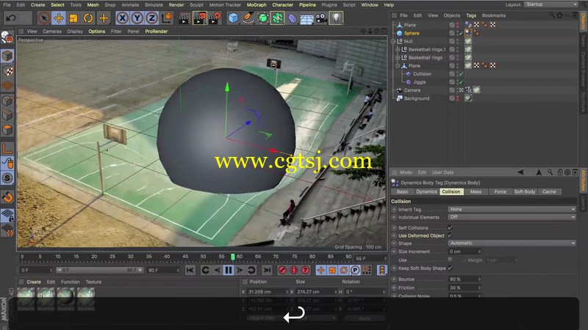This screenshot has width=588, height=330.
Task: Click the Undo arrow in top toolbar
Action: click(x=11, y=18)
